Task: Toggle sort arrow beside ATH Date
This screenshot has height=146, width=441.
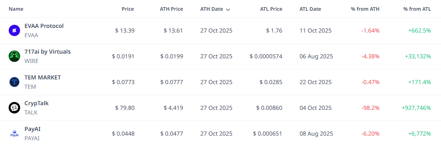Action: (228, 9)
